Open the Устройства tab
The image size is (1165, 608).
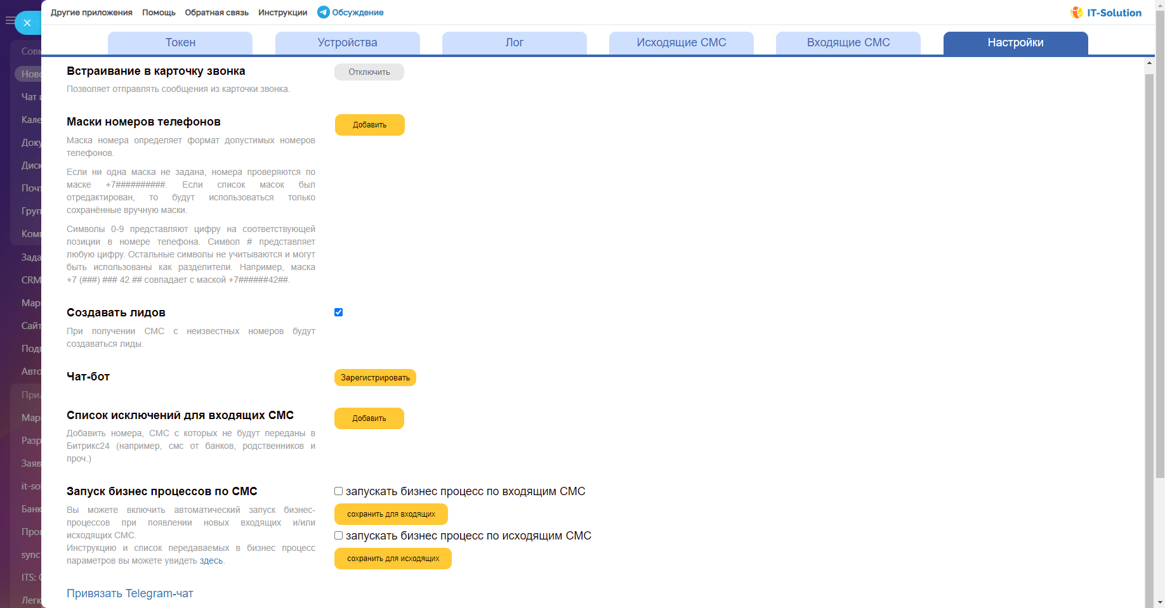click(347, 42)
